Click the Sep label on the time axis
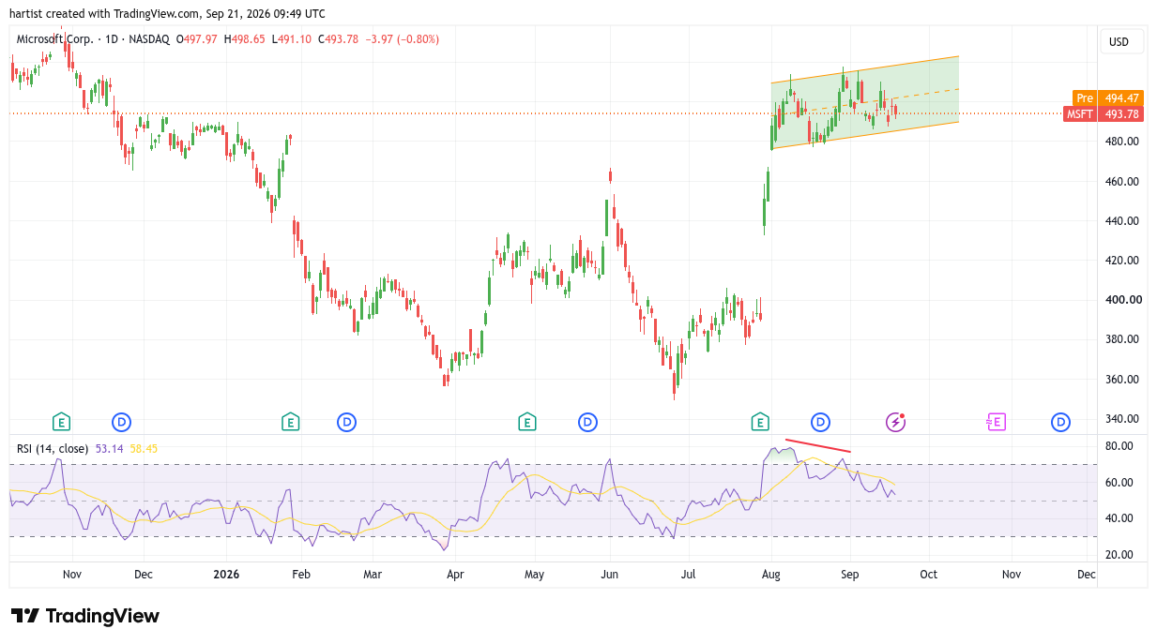Screen dimensions: 1157x644 [849, 573]
